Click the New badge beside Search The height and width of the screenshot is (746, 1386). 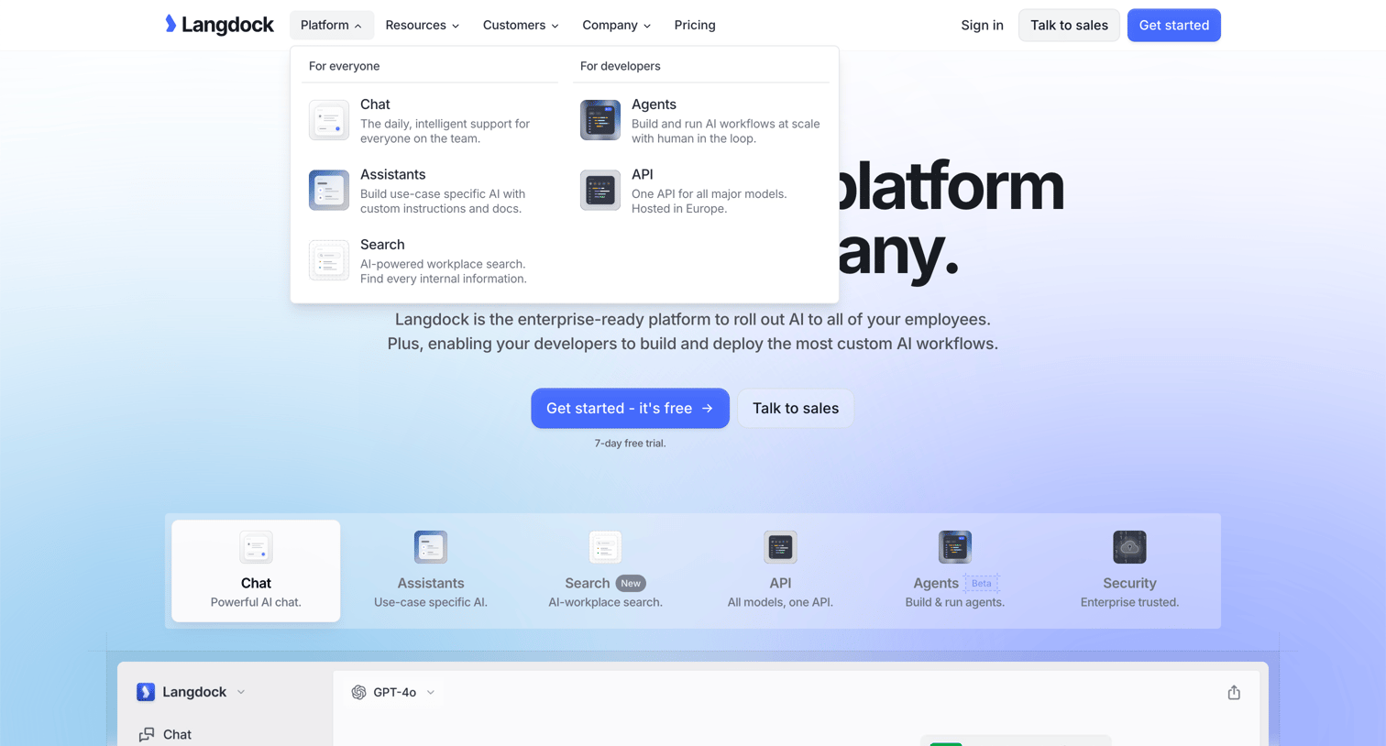(631, 583)
